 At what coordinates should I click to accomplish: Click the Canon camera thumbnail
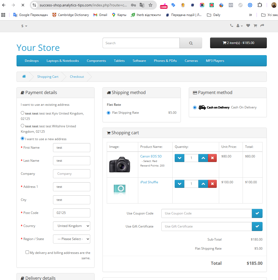click(120, 164)
